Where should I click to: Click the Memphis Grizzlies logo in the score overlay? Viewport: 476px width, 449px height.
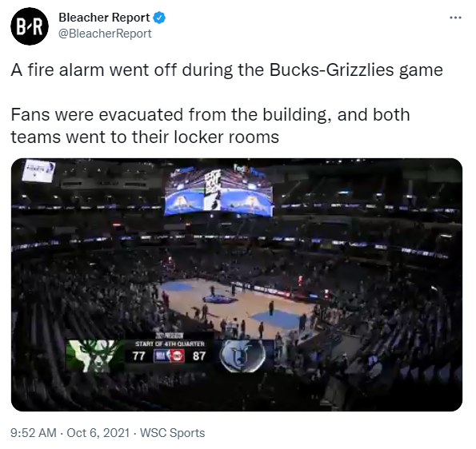click(243, 356)
